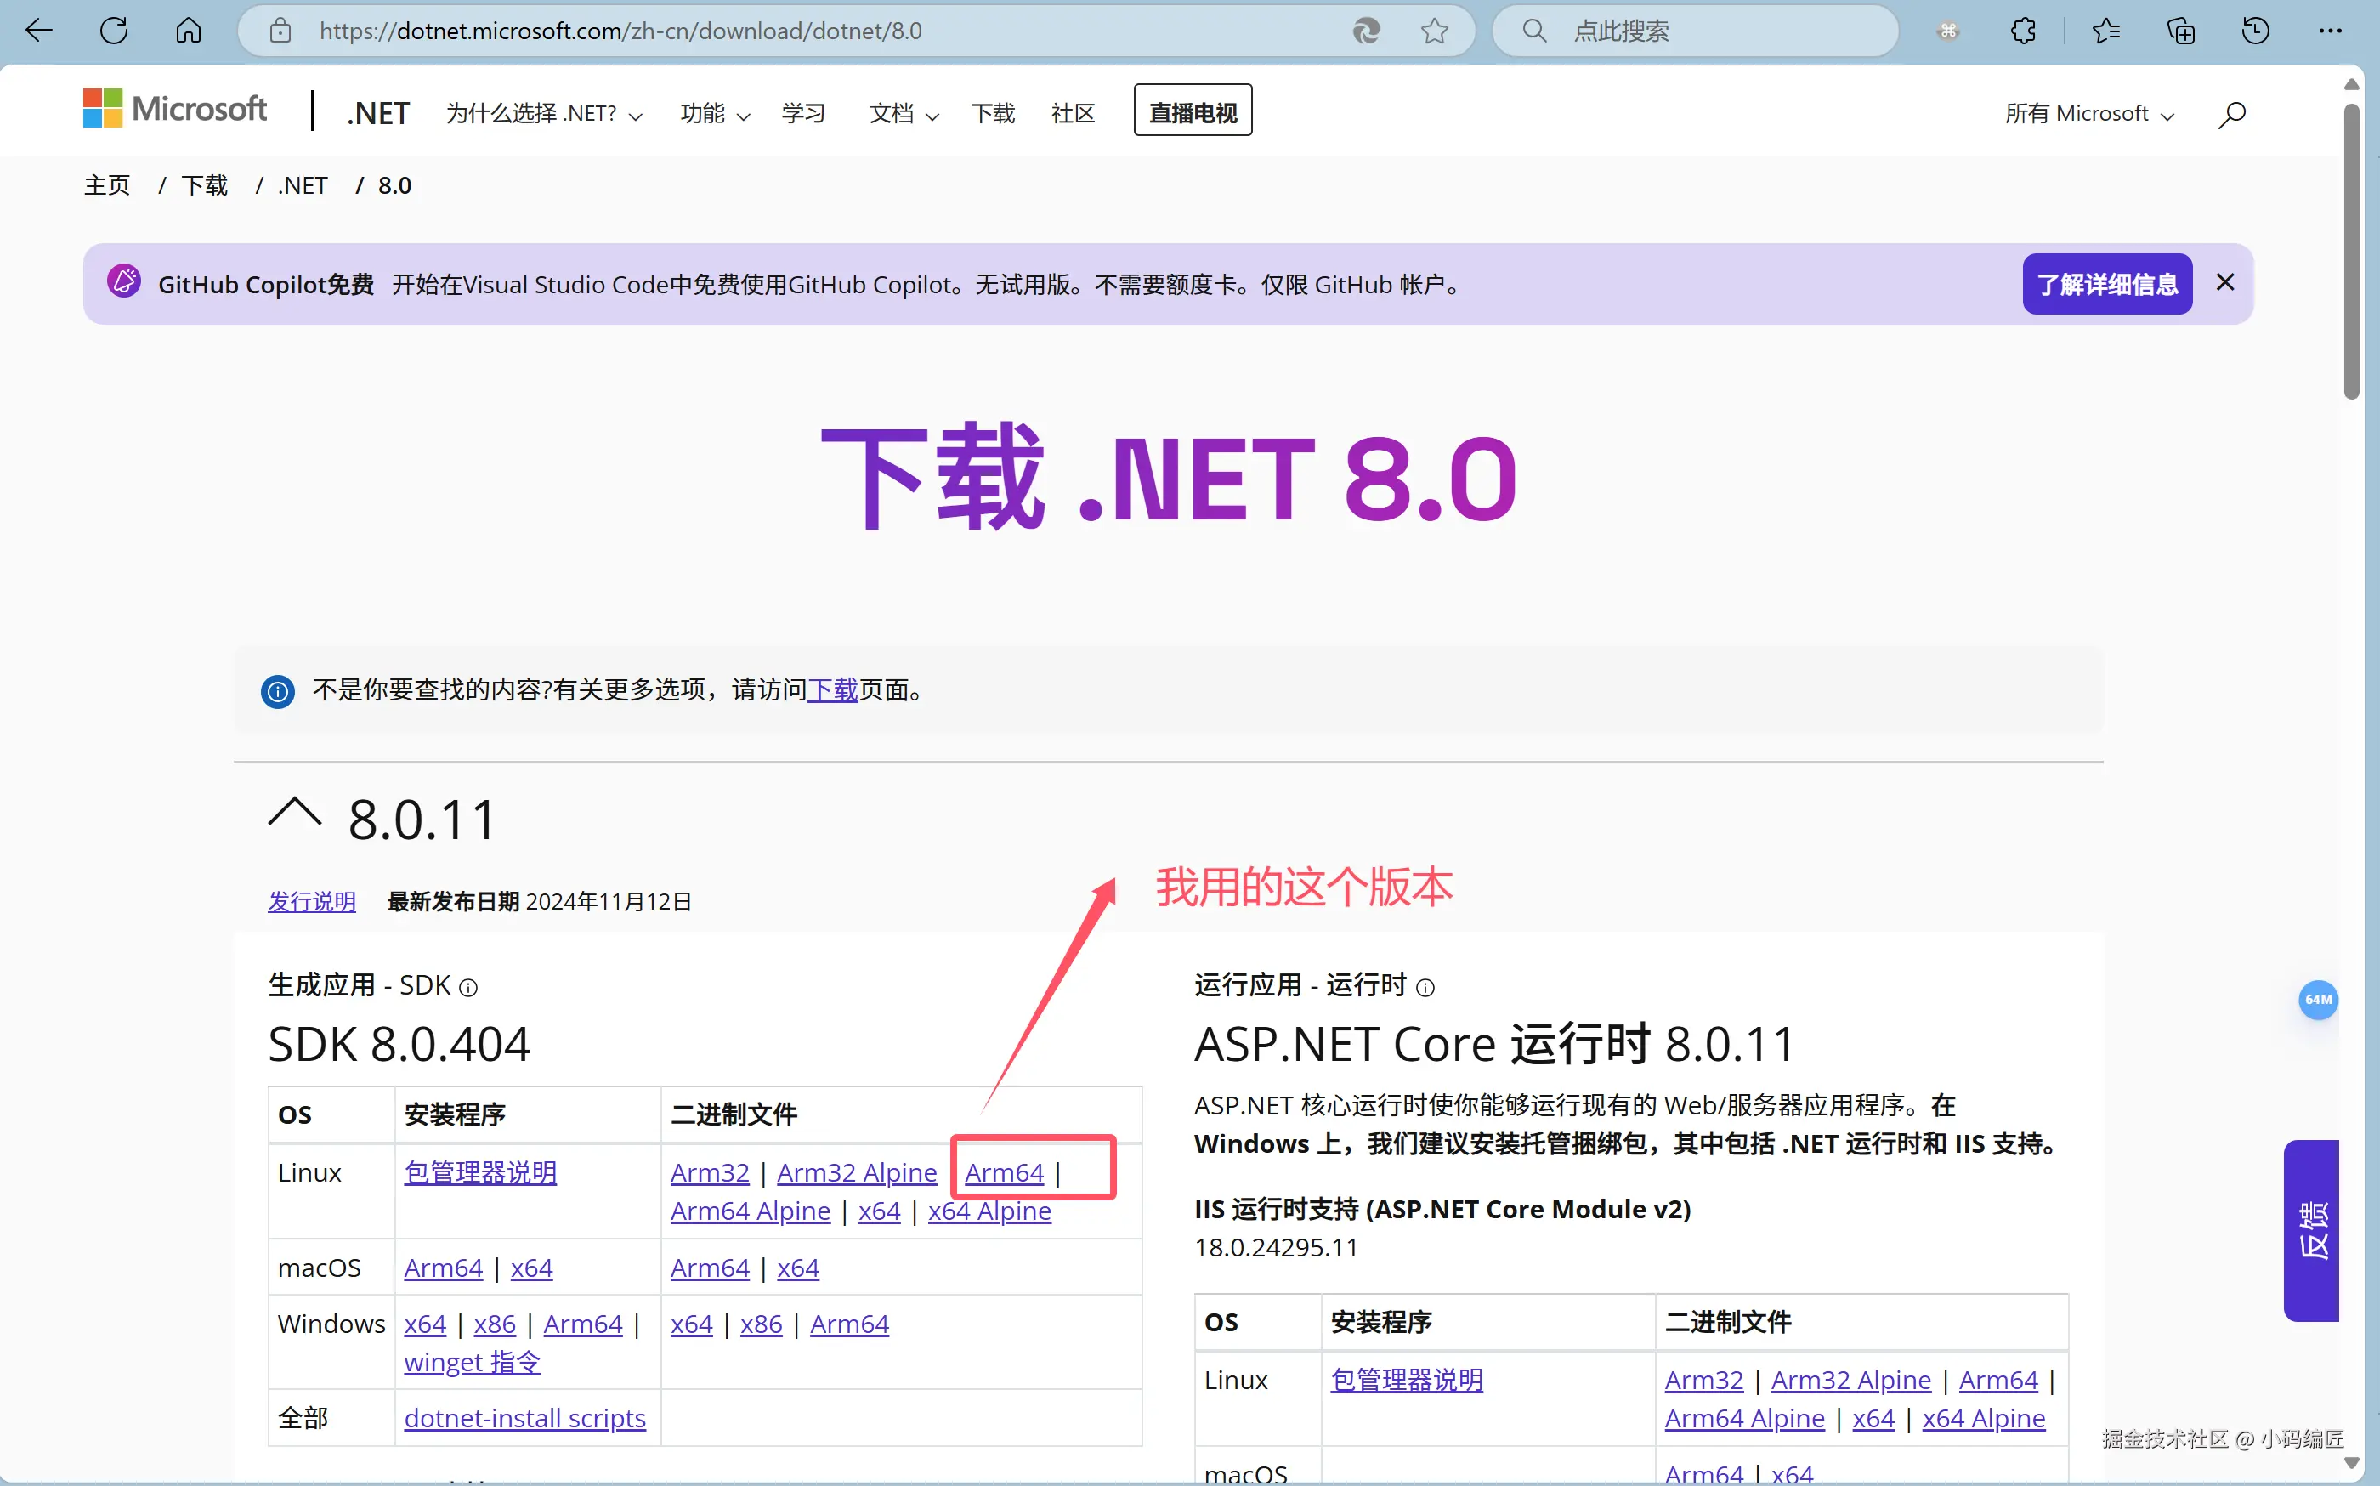Open browser extensions puzzle icon
Screen dimensions: 2380x1486
coord(2023,31)
